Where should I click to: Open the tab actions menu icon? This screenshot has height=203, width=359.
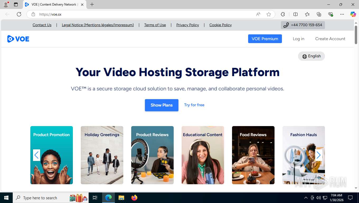pyautogui.click(x=16, y=4)
